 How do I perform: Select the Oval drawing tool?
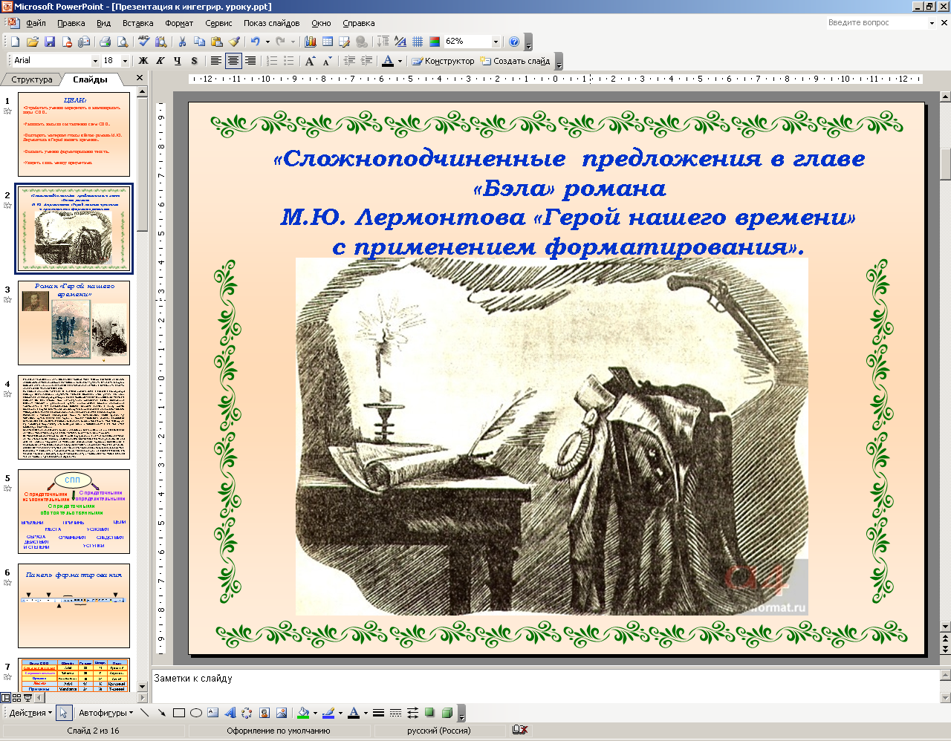195,713
